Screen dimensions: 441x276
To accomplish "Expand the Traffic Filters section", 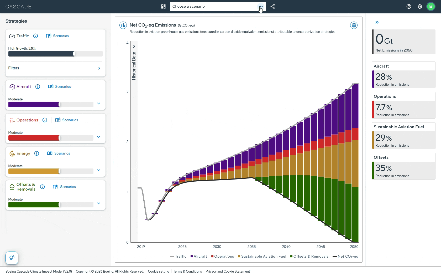I will point(99,68).
